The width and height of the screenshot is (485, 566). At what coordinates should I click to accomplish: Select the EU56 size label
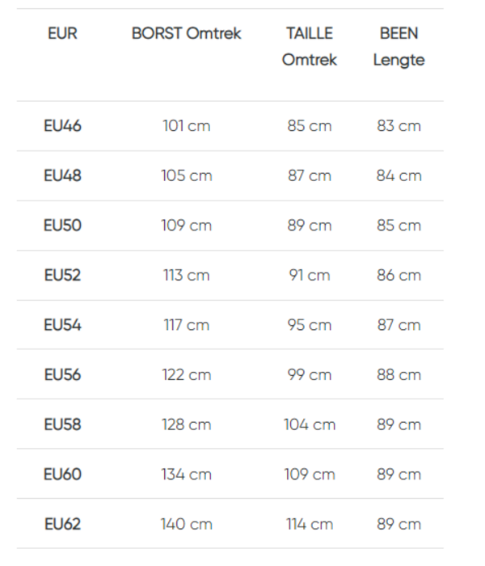pos(62,374)
